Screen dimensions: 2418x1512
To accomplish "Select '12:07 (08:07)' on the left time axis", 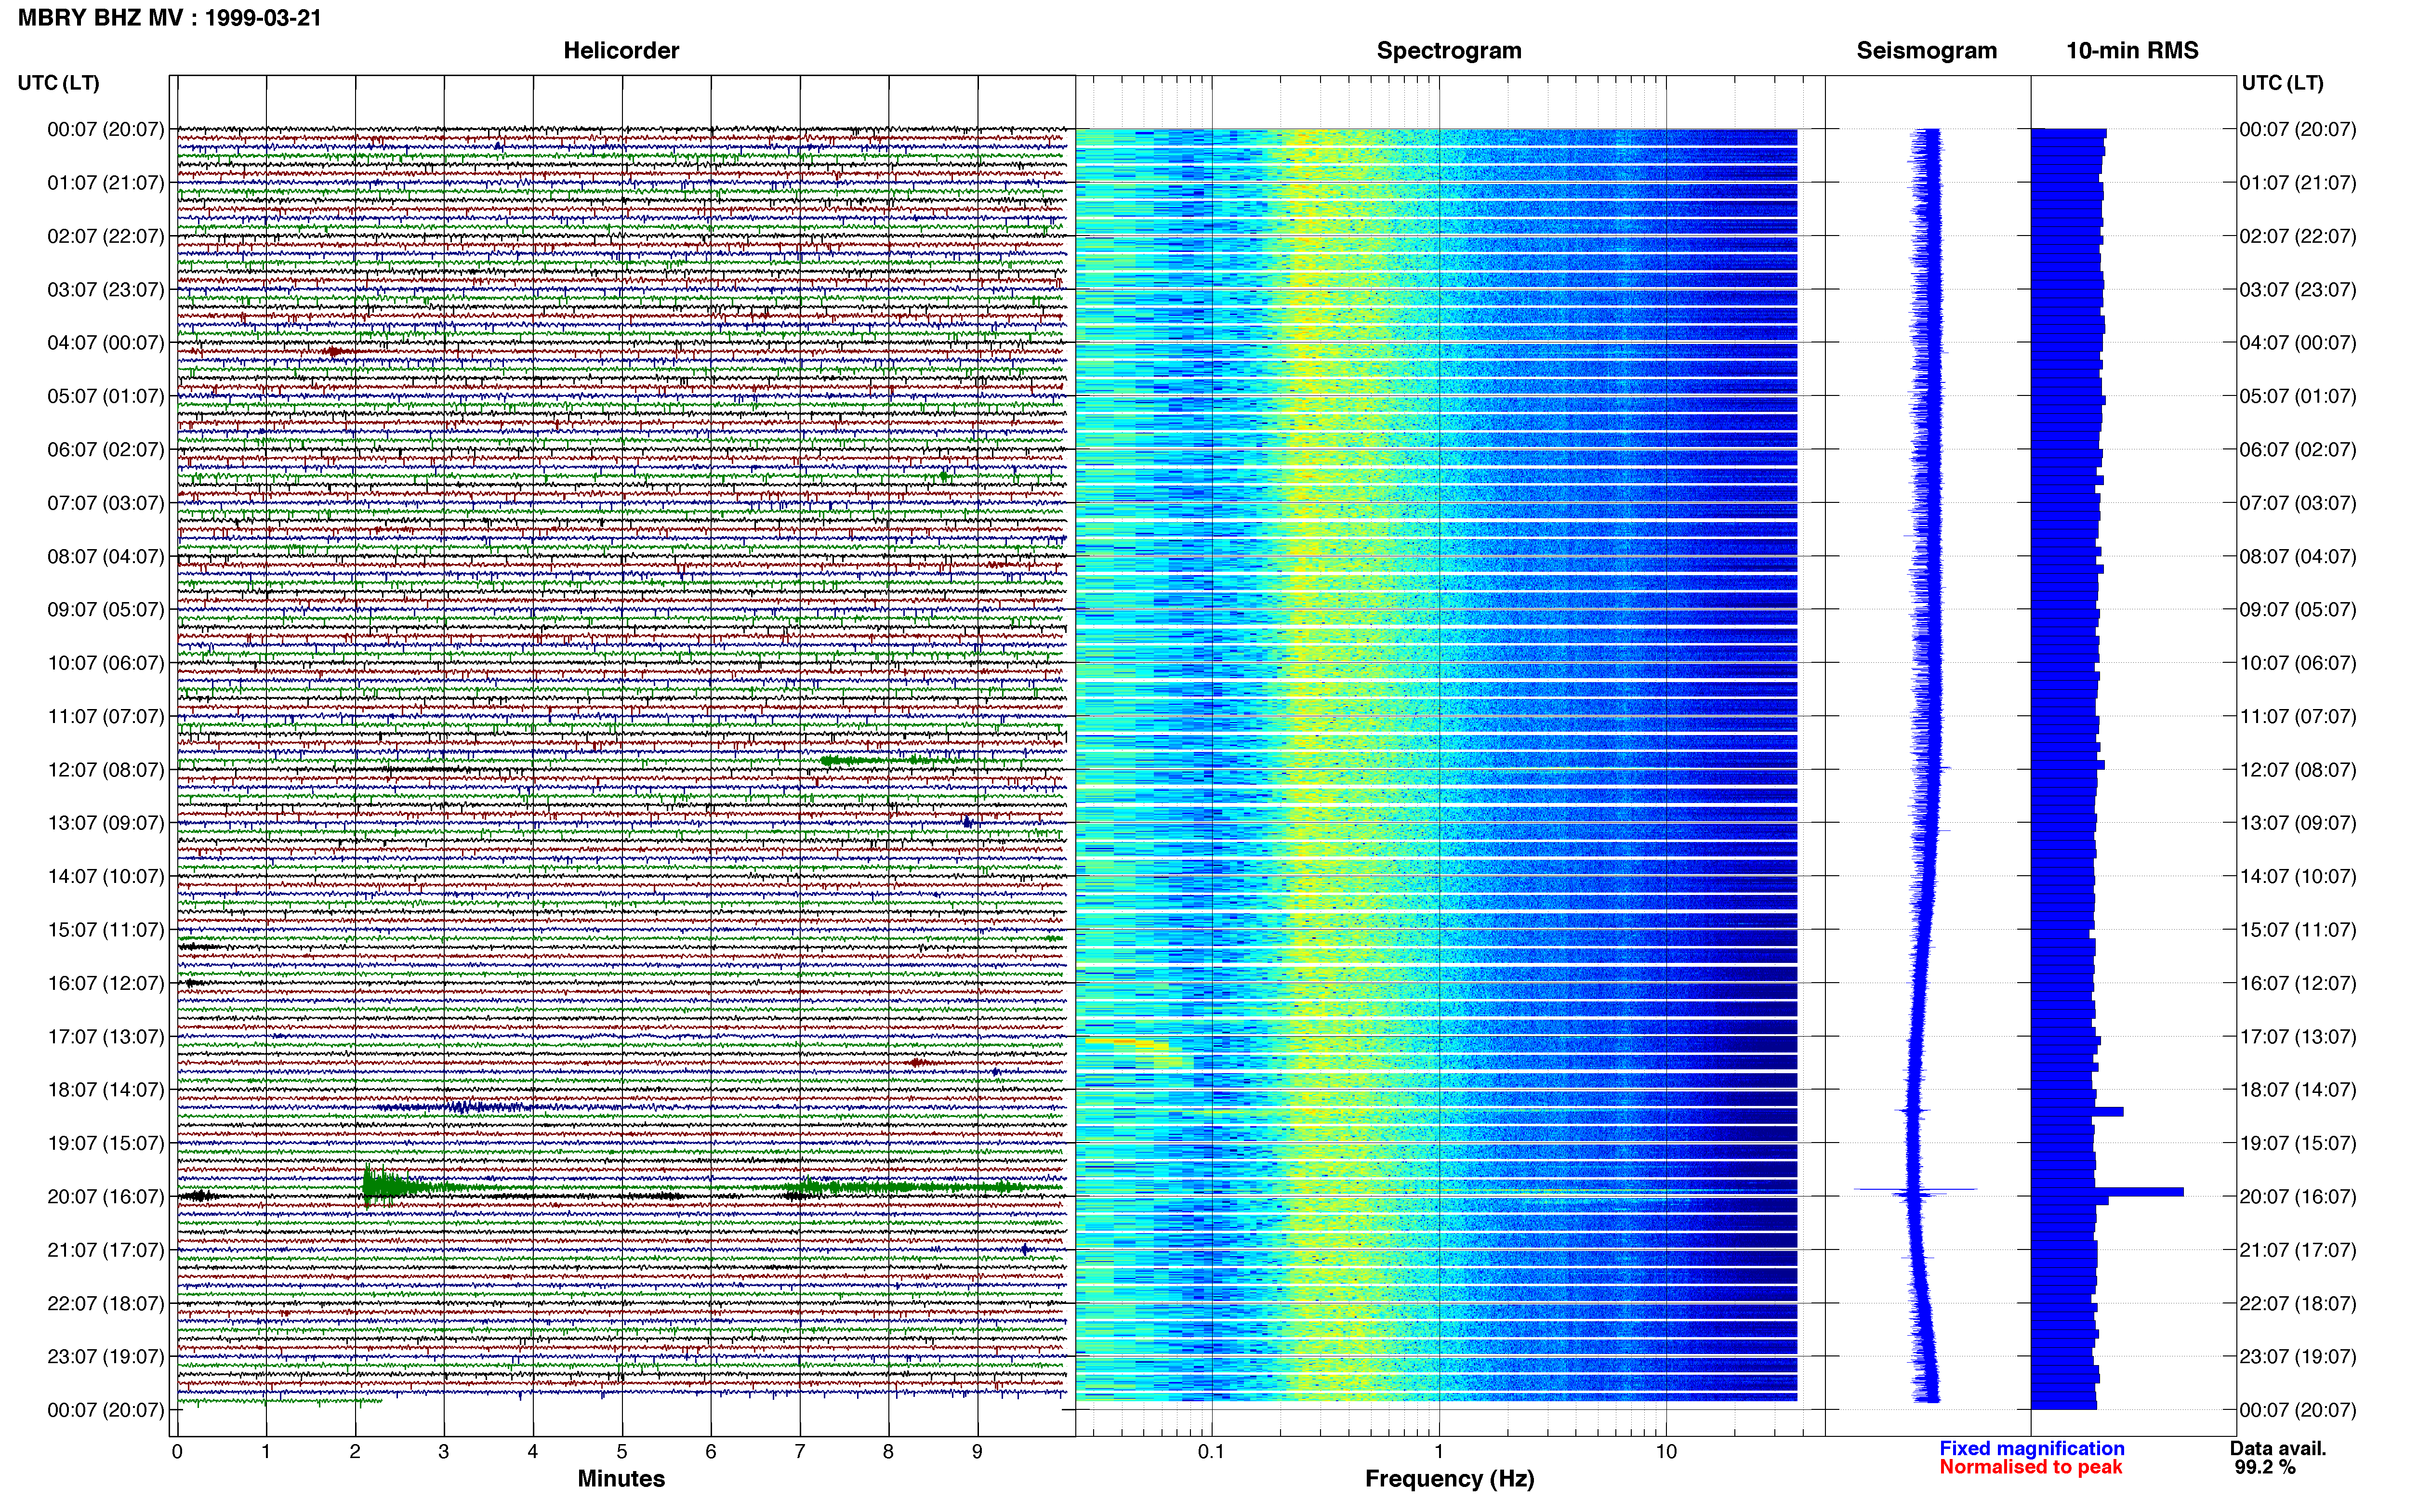I will coord(105,770).
